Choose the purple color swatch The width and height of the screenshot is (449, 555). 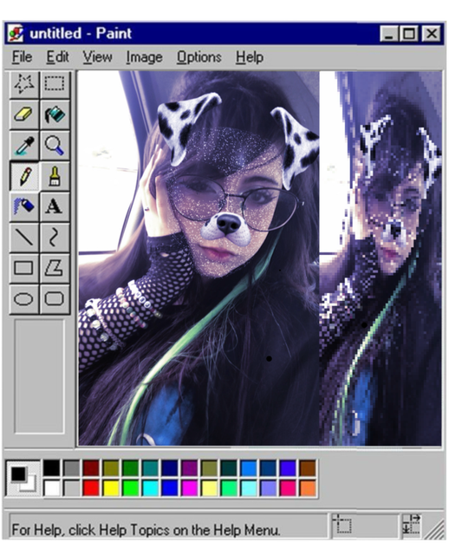(189, 468)
